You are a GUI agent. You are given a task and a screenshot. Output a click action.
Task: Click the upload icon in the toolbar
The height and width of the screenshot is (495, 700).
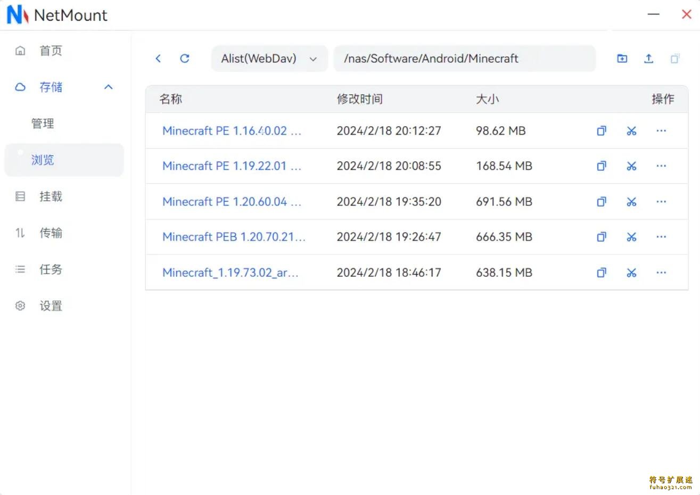pos(648,59)
